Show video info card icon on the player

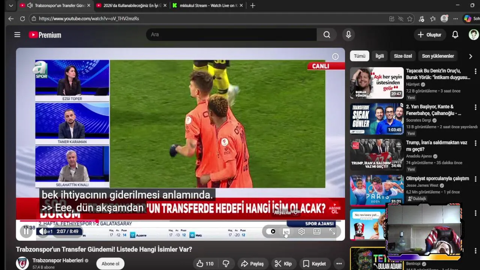335,56
